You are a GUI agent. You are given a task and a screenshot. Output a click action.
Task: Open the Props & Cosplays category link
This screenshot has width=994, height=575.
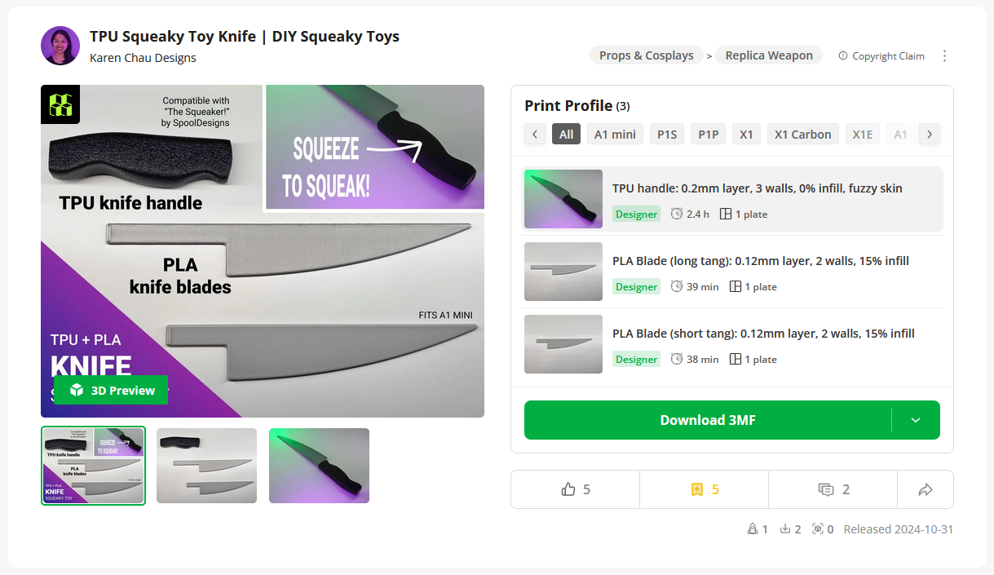pos(646,55)
